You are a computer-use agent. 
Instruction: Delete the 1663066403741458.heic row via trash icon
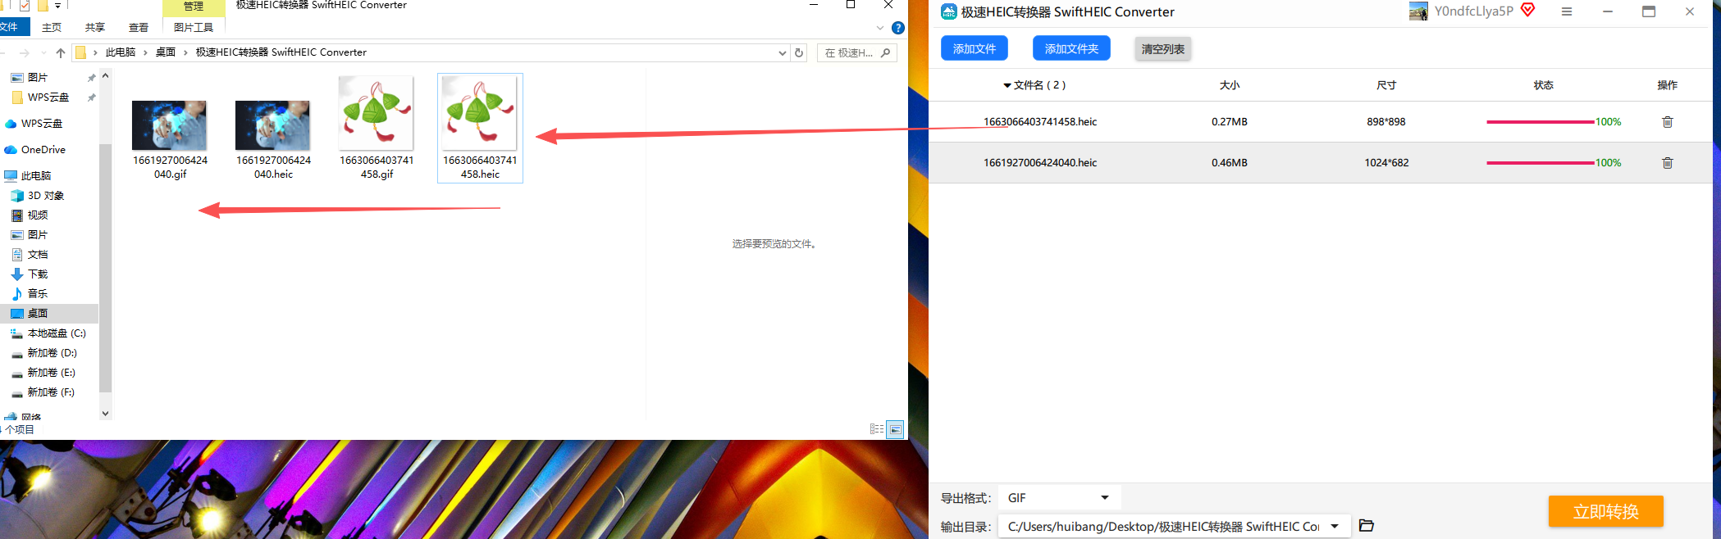(x=1667, y=122)
